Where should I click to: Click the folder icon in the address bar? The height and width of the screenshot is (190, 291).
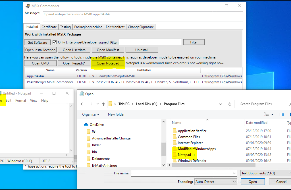tap(111, 104)
